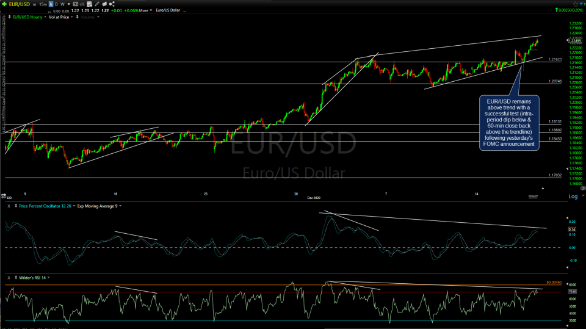Click the 1.18450 horizontal line label
This screenshot has height=329, width=586.
[555, 139]
